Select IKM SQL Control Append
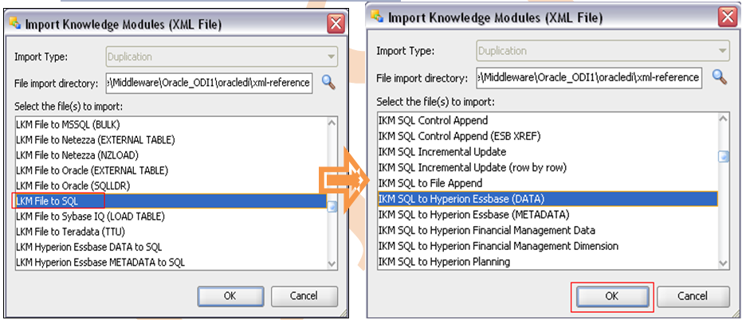The image size is (742, 320). [x=548, y=120]
